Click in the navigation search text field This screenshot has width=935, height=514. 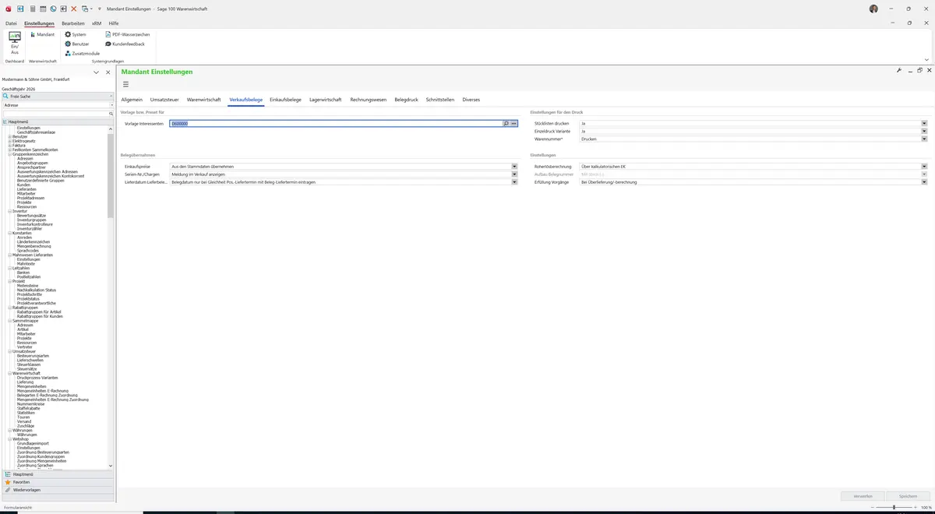pos(55,114)
